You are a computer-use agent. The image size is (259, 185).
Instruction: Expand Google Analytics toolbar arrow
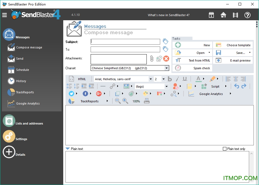231,94
